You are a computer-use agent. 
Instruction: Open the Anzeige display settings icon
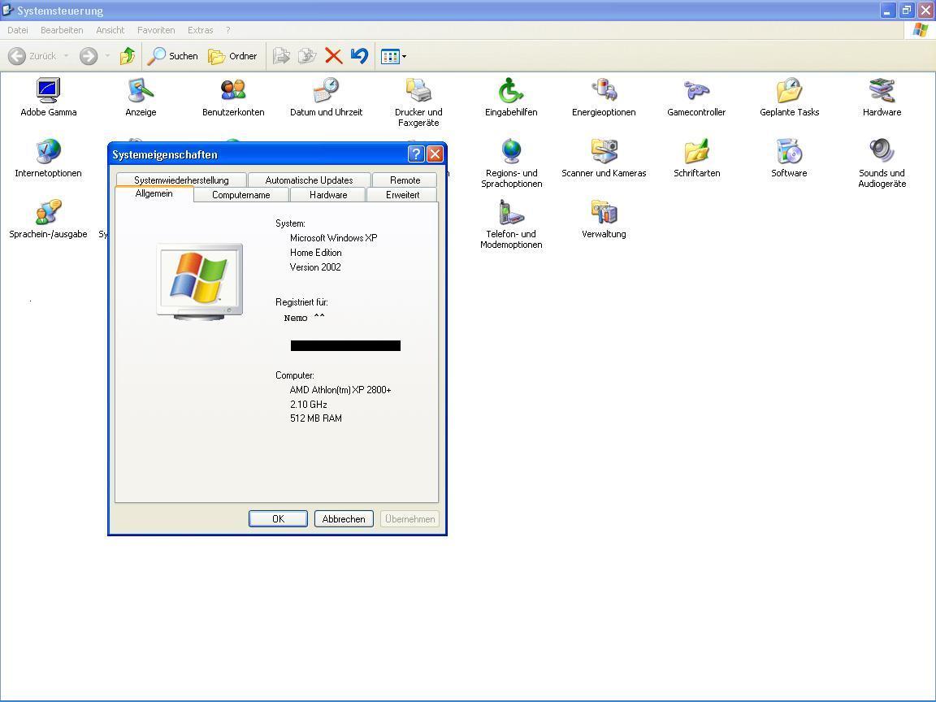click(141, 91)
